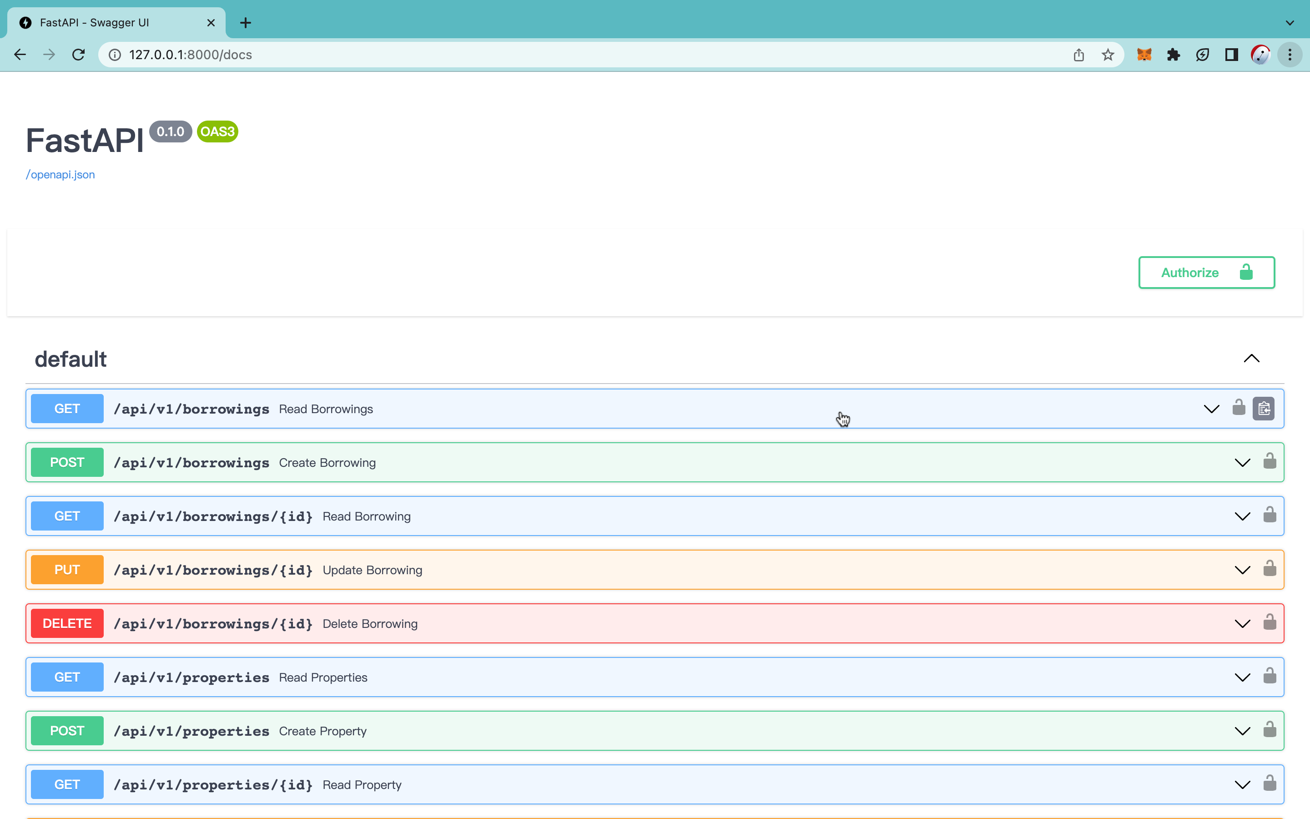Click the address bar showing 127.0.0.1:8000/docs
Image resolution: width=1310 pixels, height=819 pixels.
point(541,55)
